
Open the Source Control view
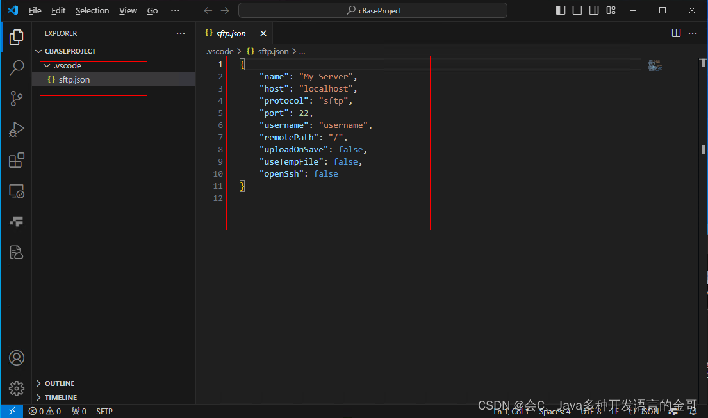pos(16,98)
